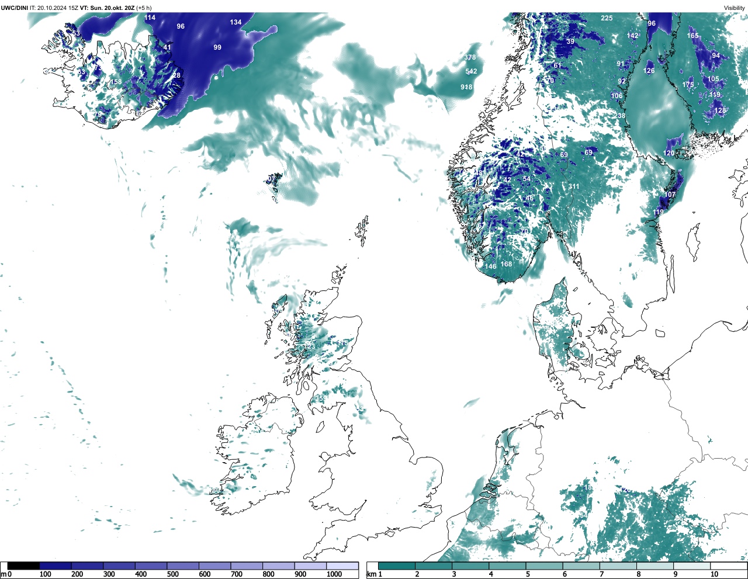Screen dimensions: 748x579
Task: Click the '128' value in Finland
Action: (x=720, y=110)
